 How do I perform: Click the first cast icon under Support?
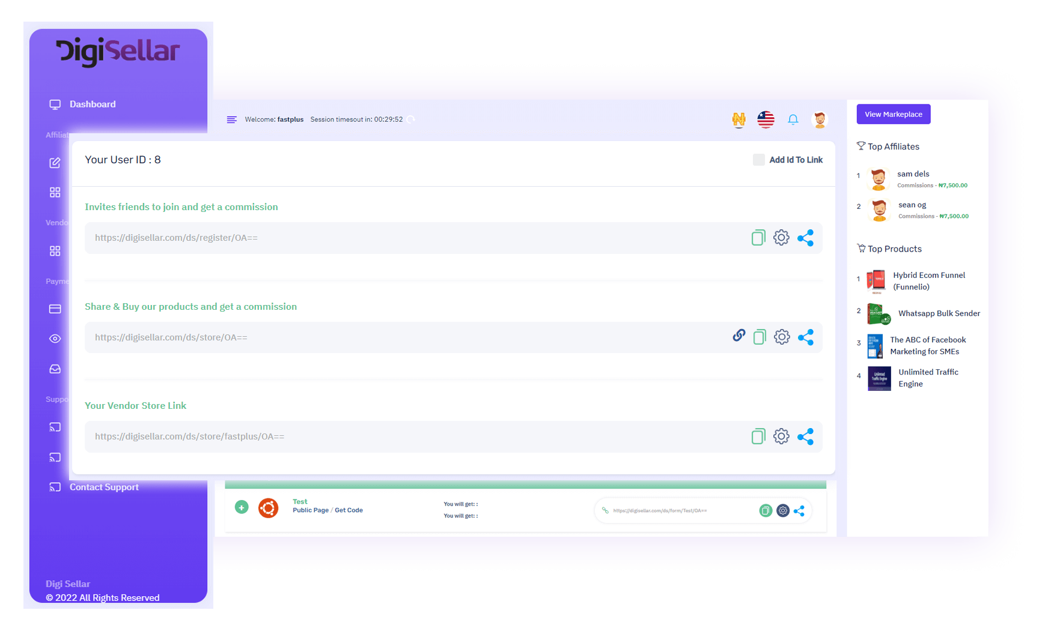click(55, 427)
